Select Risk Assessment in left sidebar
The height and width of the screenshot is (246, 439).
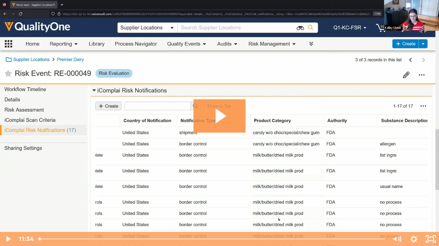24,110
